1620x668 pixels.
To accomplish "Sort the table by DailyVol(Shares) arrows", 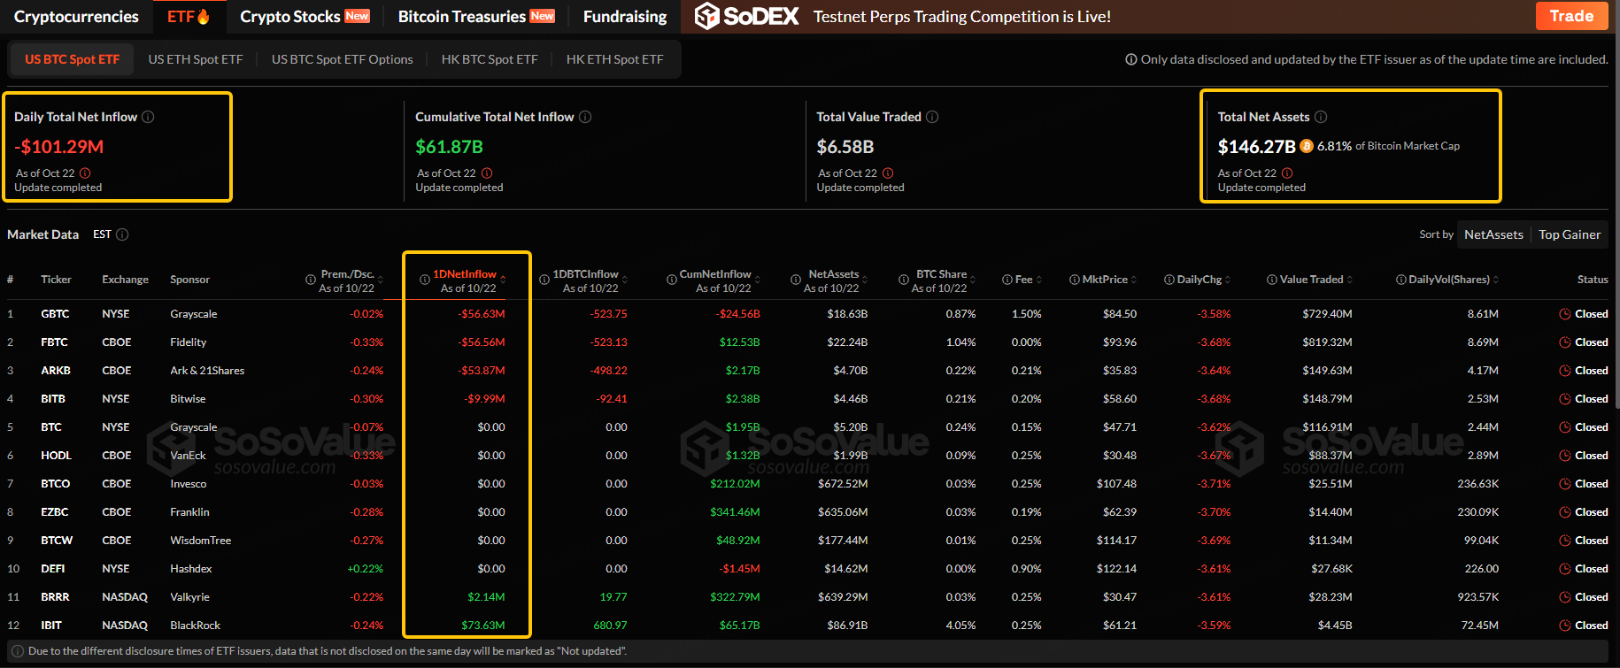I will click(x=1496, y=280).
